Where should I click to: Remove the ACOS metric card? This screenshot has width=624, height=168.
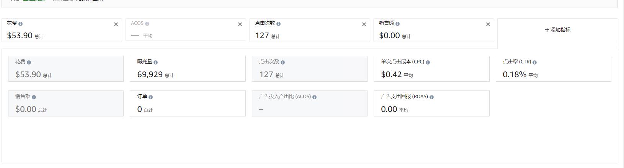tap(240, 24)
